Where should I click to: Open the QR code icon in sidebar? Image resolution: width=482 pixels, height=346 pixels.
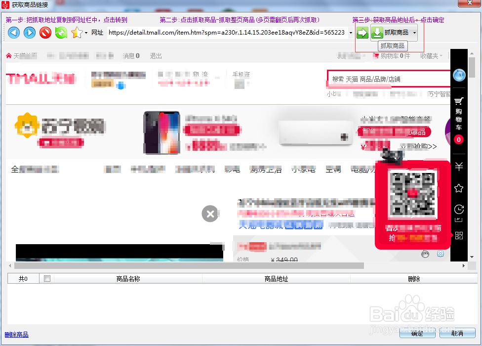pos(458,236)
